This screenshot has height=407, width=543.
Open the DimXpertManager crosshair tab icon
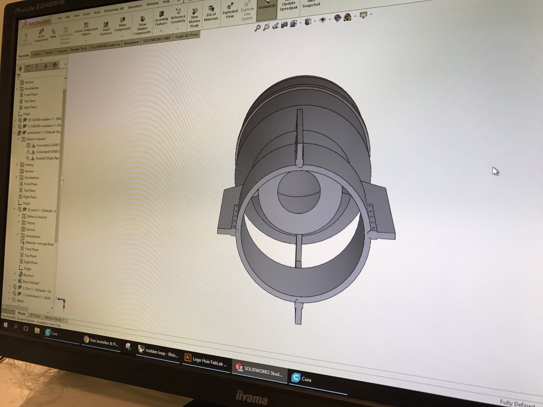tap(46, 66)
